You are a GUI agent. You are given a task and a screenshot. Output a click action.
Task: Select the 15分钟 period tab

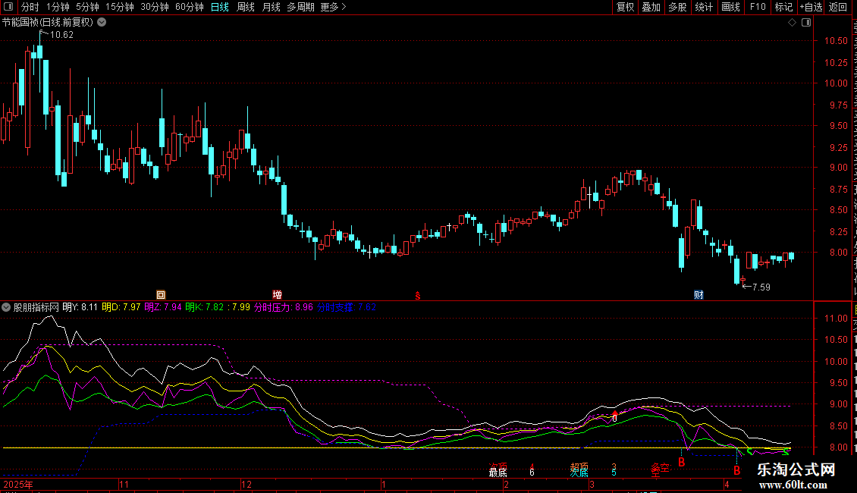tap(119, 7)
